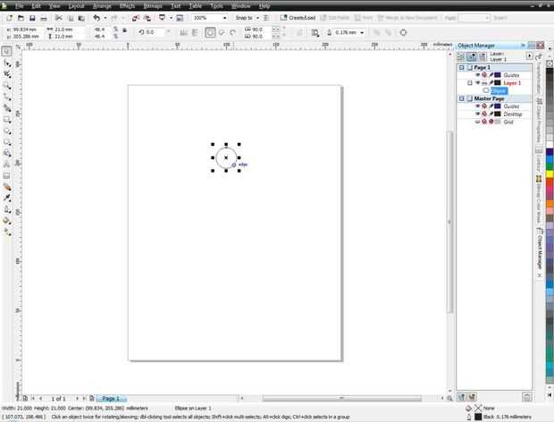Select the Interactive Fill tool in toolbox
This screenshot has height=422, width=554.
7,232
